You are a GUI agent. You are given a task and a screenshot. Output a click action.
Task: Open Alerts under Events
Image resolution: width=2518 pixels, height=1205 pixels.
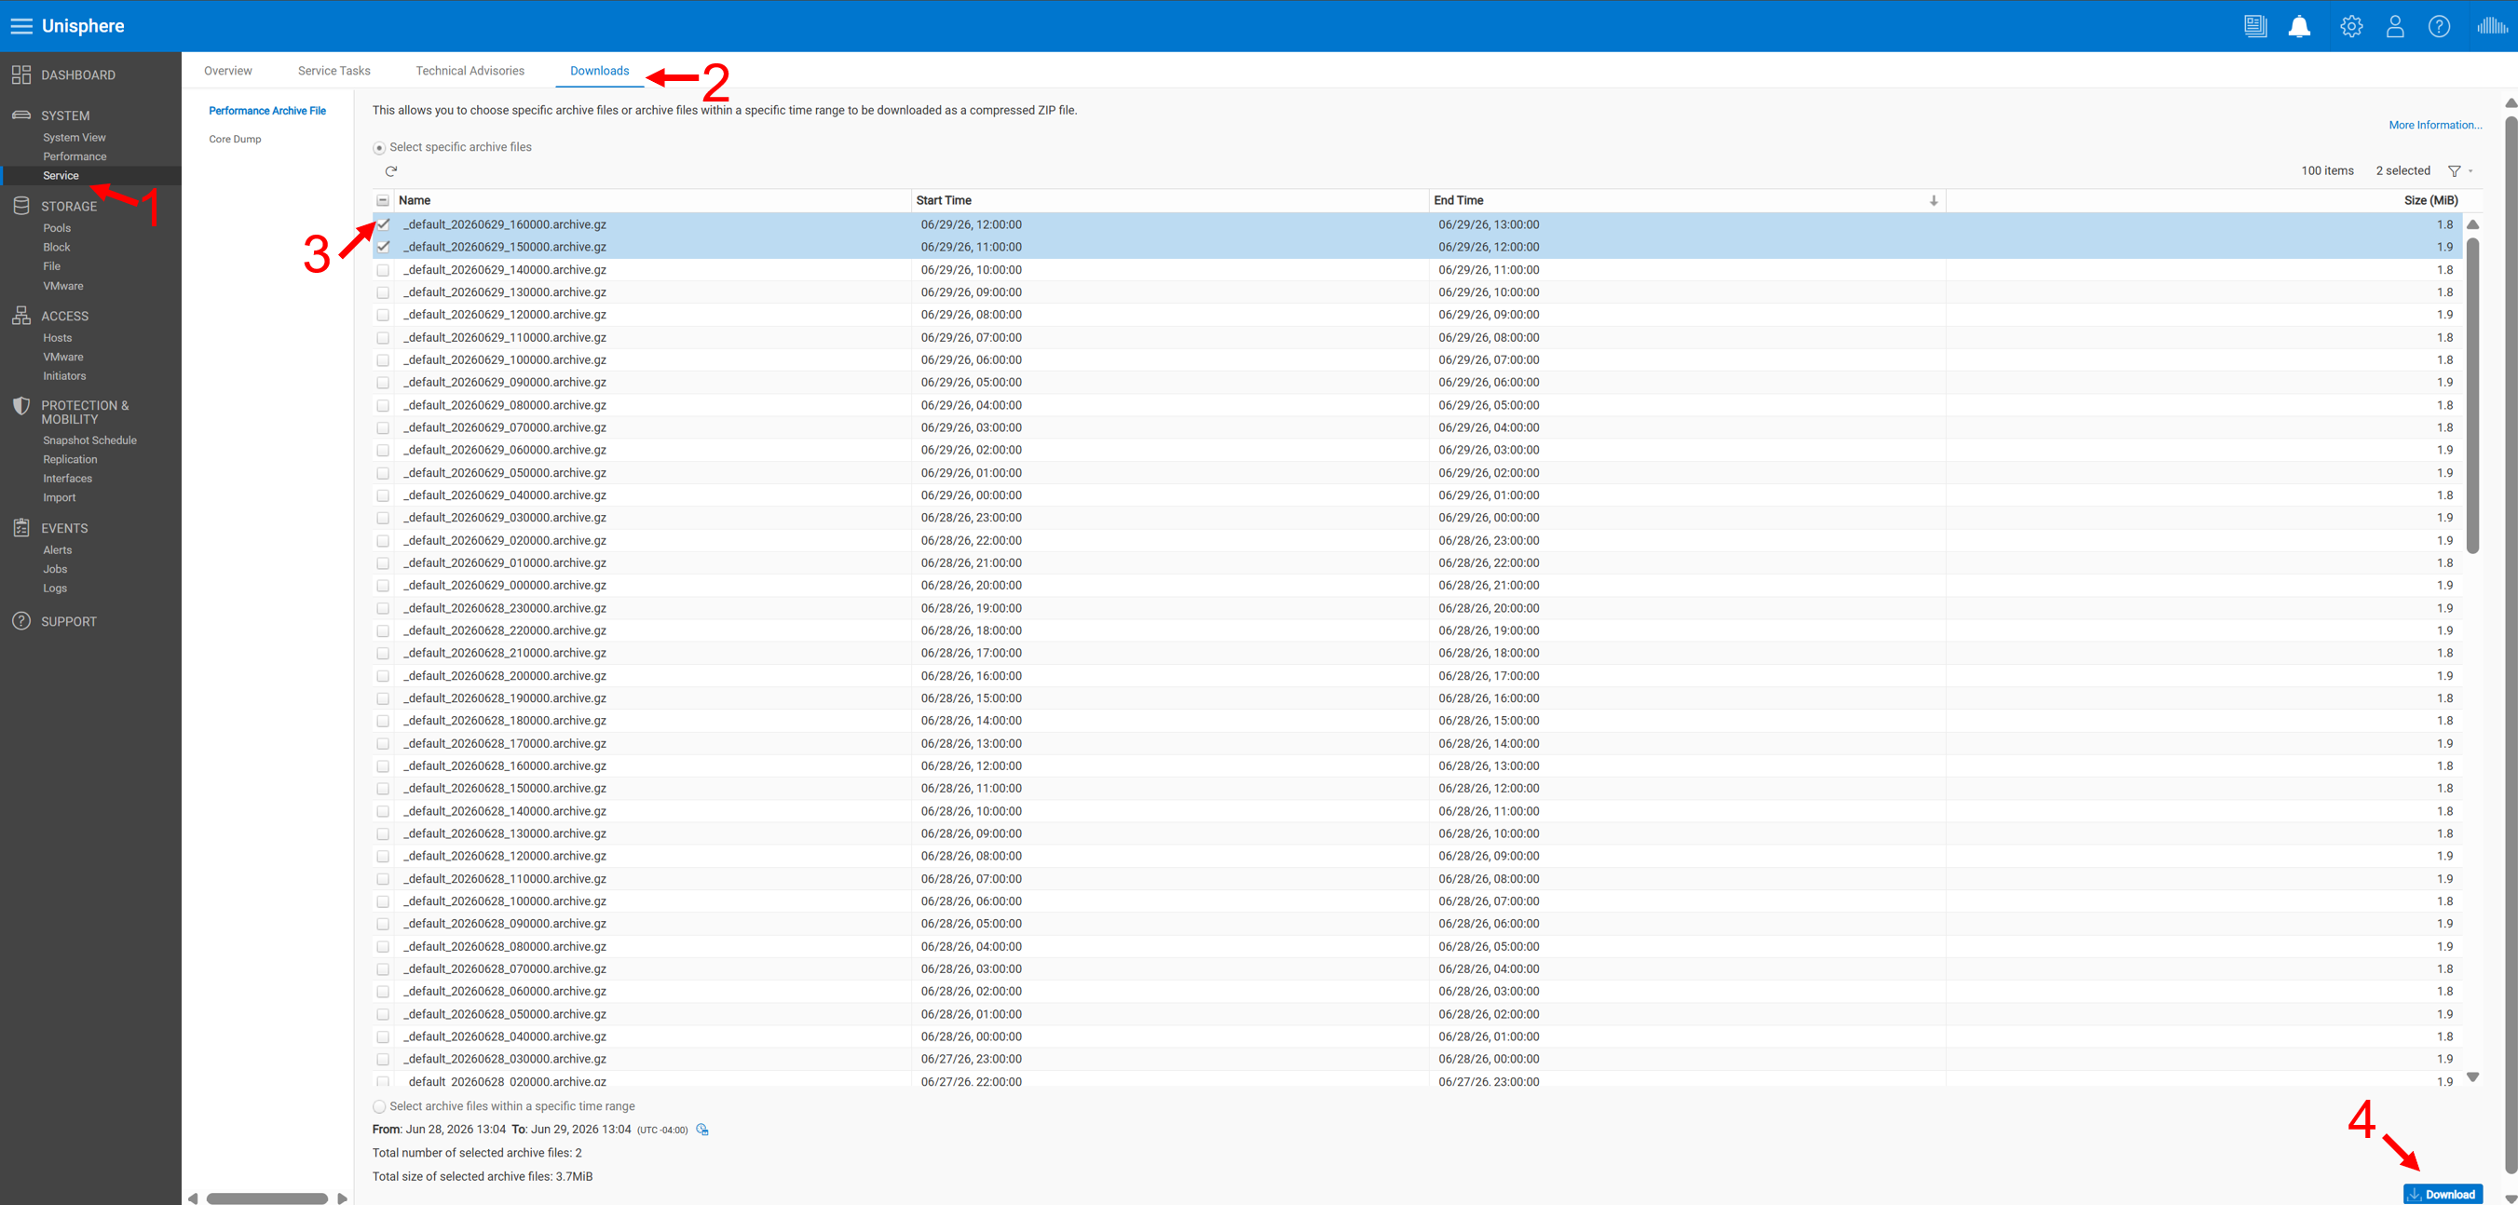[x=57, y=550]
